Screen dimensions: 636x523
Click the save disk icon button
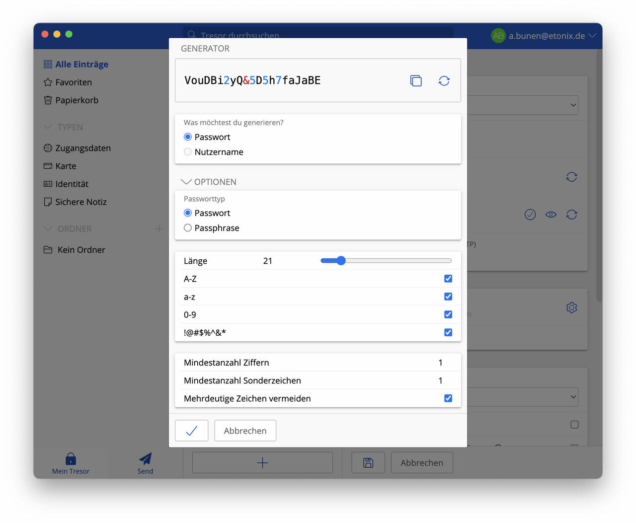click(368, 462)
